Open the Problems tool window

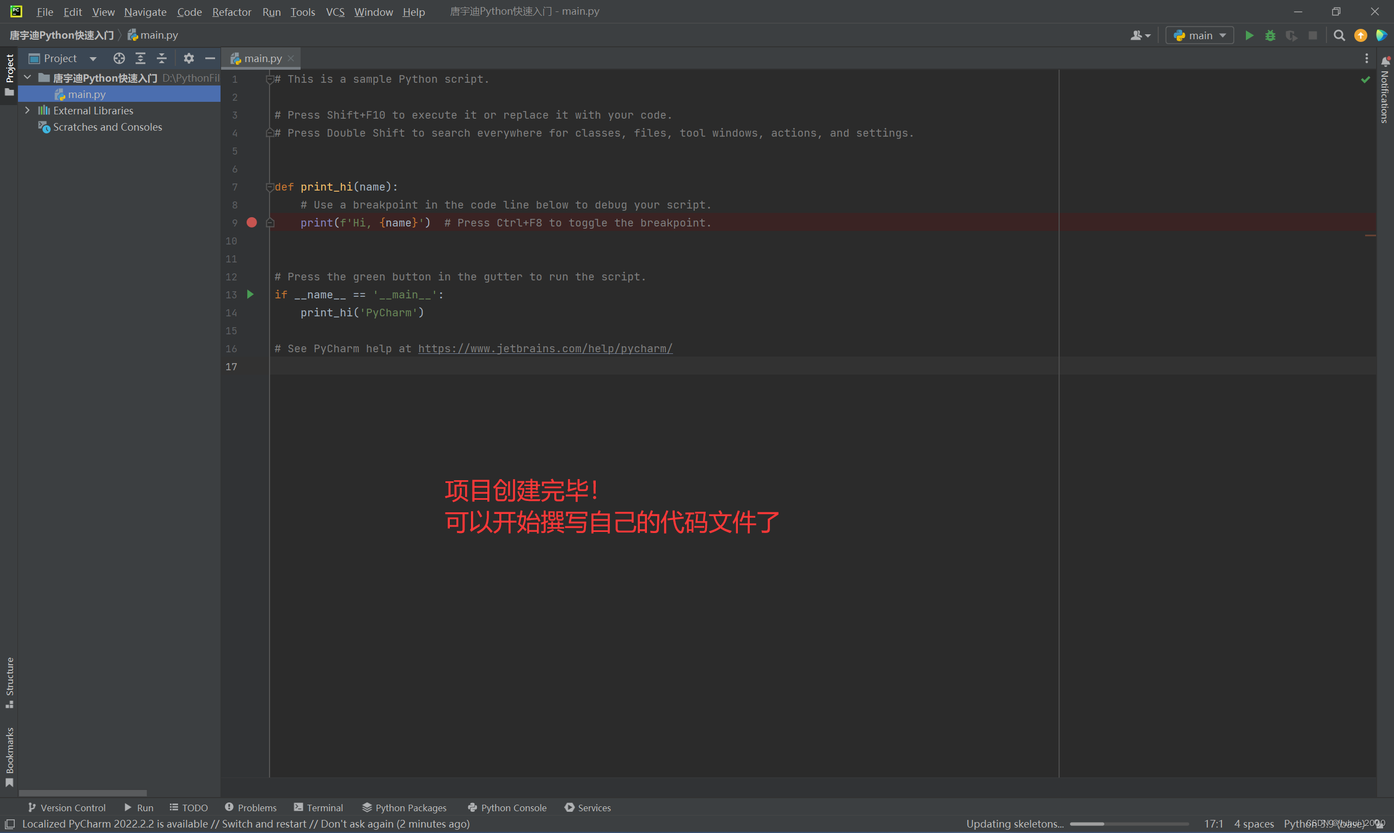pyautogui.click(x=250, y=807)
